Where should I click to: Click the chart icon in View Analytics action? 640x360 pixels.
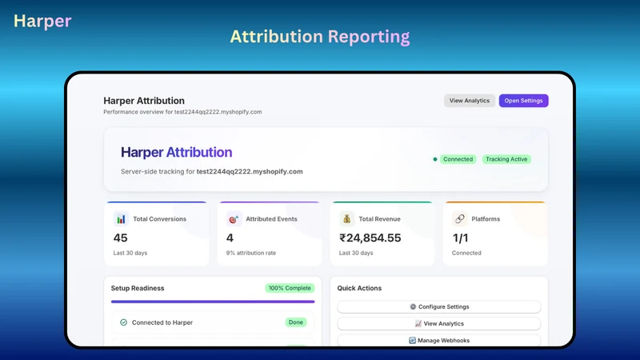click(418, 323)
